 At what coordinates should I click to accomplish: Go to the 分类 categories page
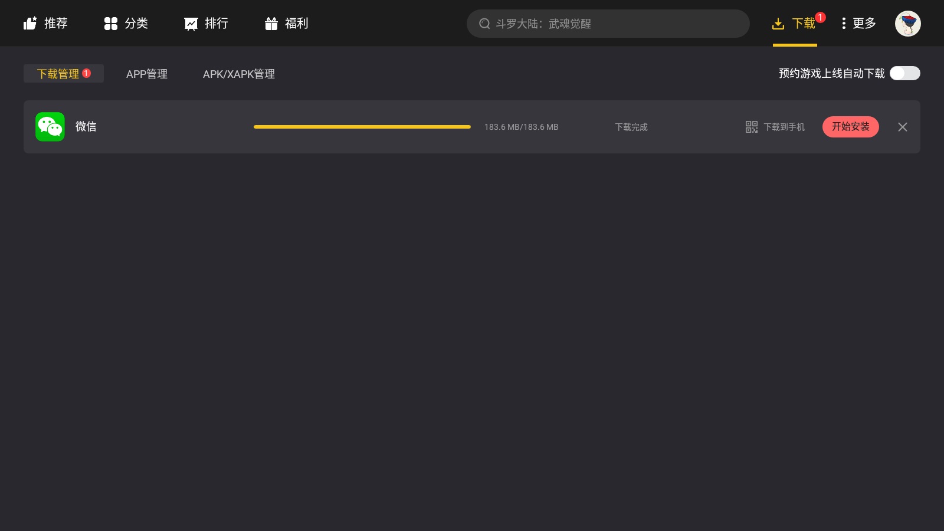pyautogui.click(x=126, y=24)
